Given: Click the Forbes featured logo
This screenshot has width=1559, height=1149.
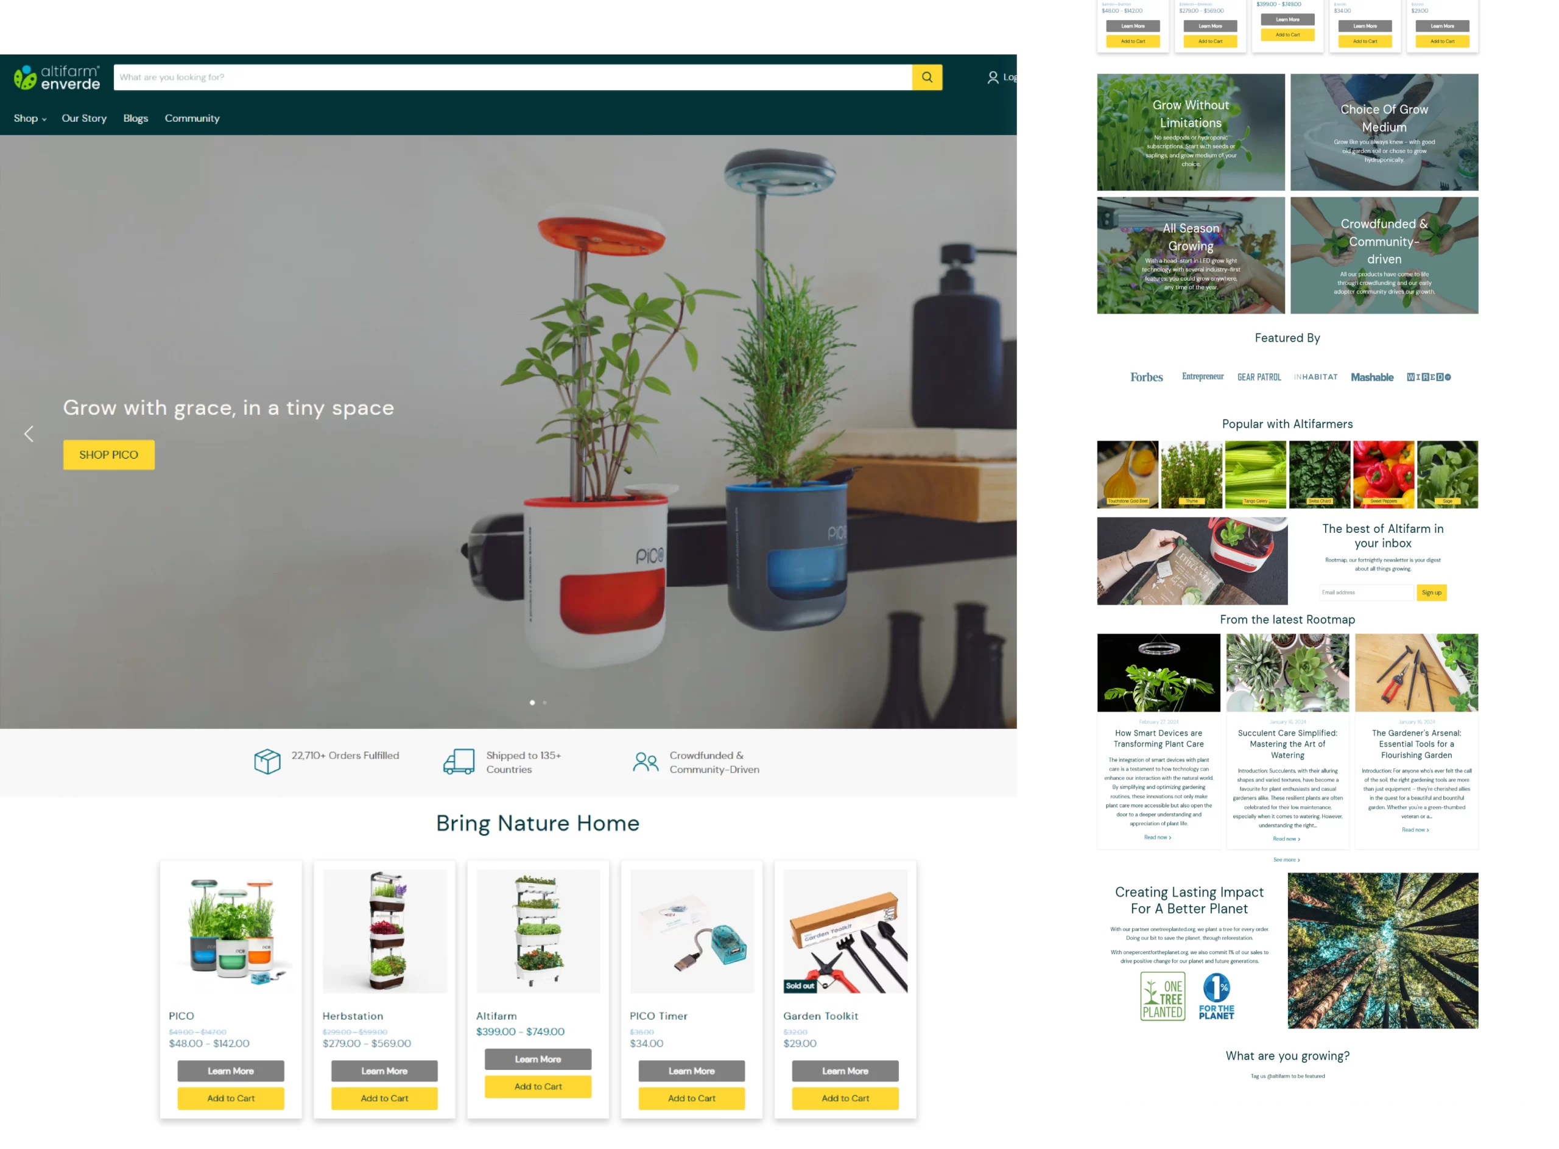Looking at the screenshot, I should point(1147,377).
